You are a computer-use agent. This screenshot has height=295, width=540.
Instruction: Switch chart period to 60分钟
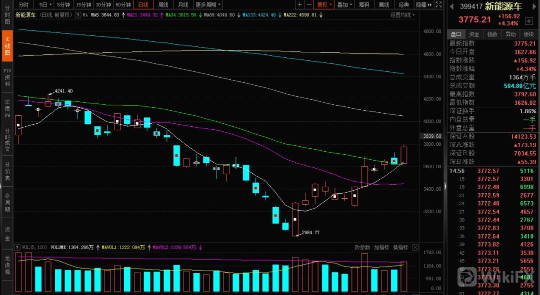pyautogui.click(x=123, y=4)
